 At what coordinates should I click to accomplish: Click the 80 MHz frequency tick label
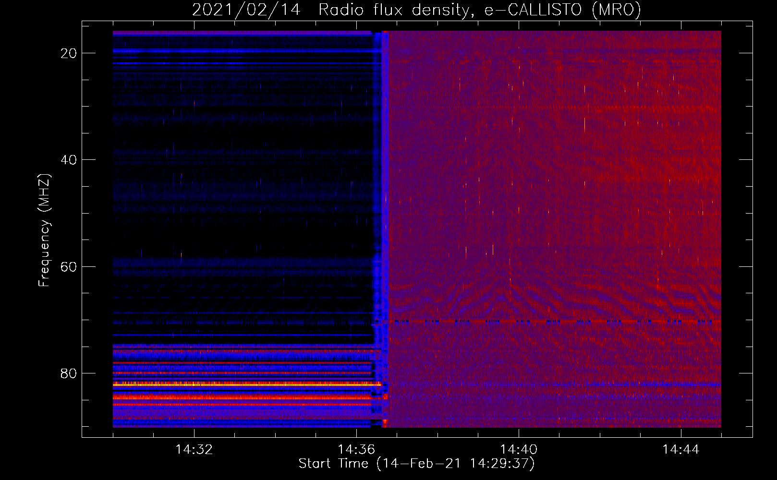point(69,373)
